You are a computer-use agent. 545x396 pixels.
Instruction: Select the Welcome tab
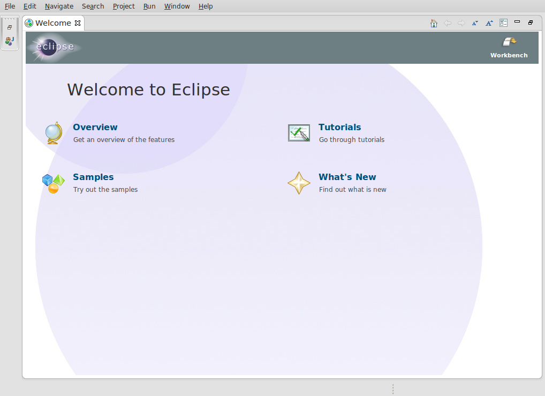pos(52,23)
